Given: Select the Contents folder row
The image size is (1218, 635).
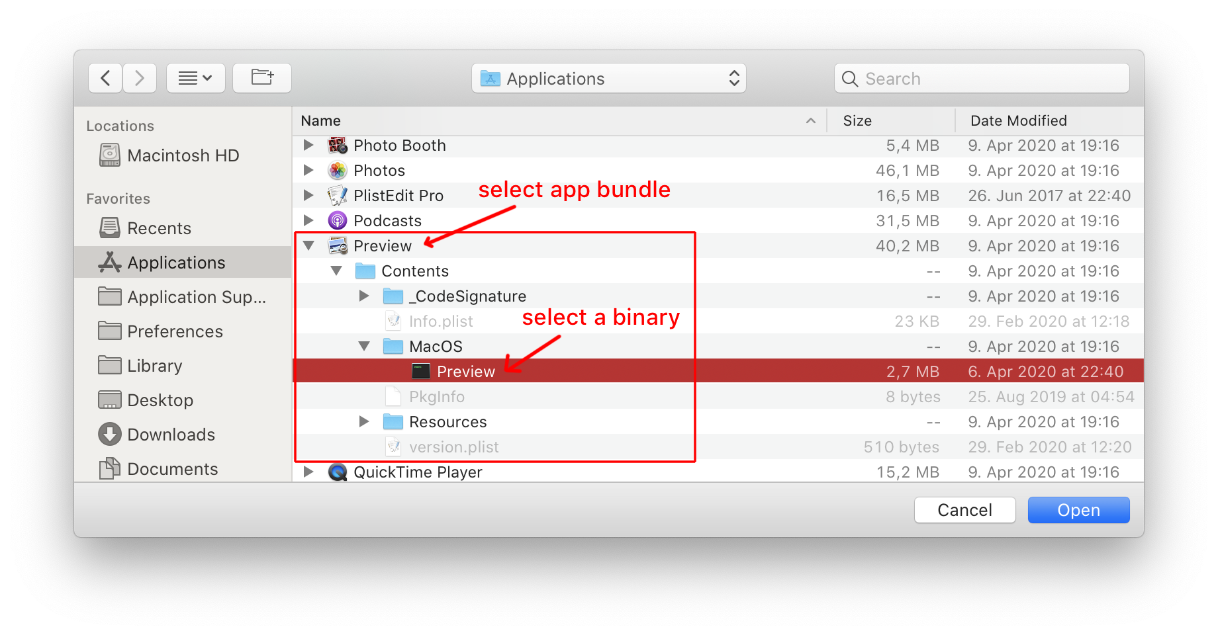Looking at the screenshot, I should tap(718, 271).
